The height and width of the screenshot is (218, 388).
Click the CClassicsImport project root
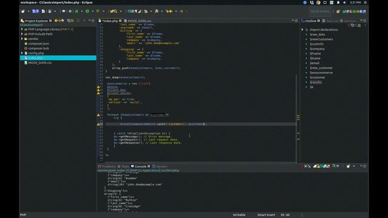click(x=32, y=25)
